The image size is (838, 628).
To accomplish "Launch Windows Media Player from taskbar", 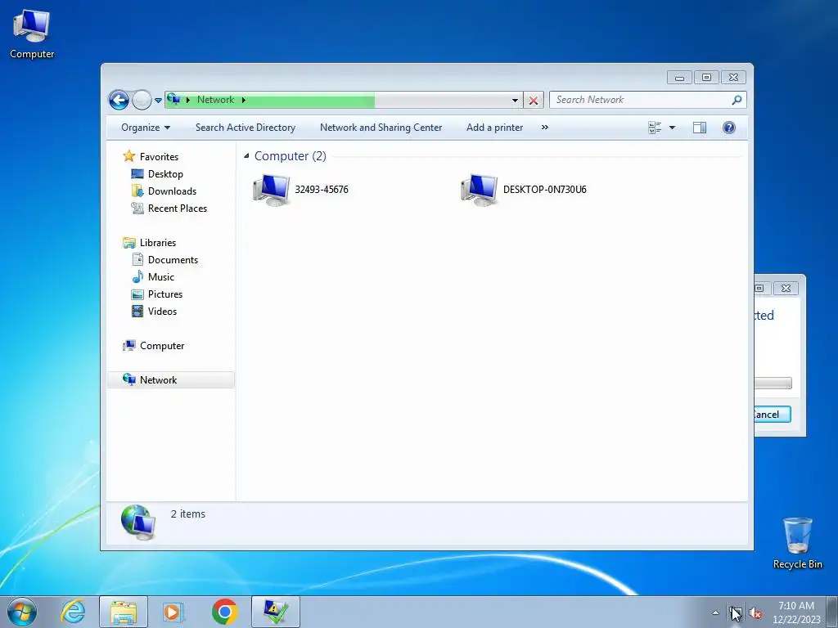I will click(173, 612).
